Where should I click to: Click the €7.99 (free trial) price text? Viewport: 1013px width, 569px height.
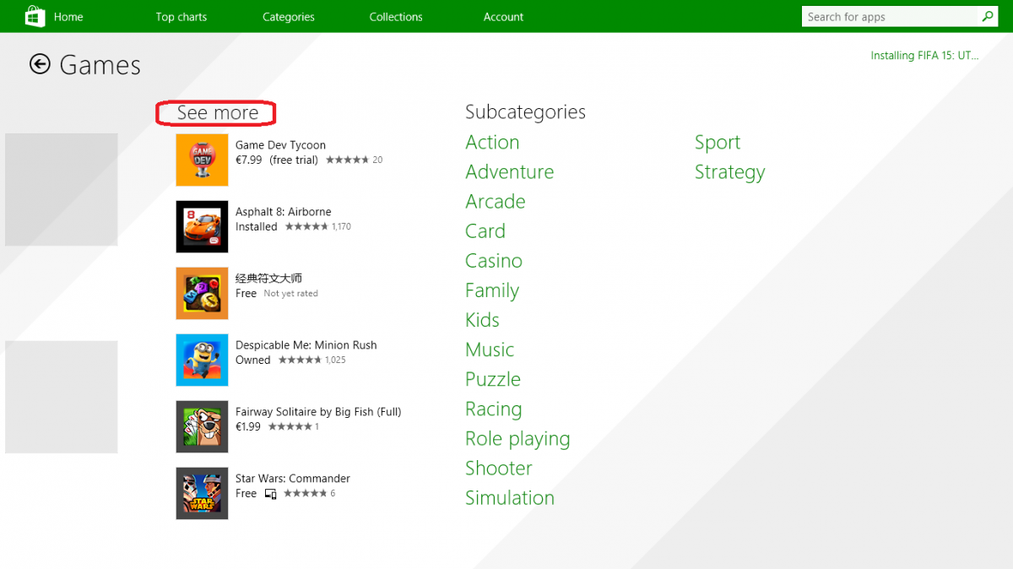coord(277,160)
